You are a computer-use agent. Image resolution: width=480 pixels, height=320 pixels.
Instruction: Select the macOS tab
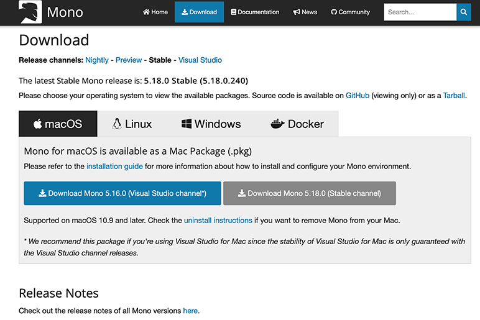(x=58, y=124)
